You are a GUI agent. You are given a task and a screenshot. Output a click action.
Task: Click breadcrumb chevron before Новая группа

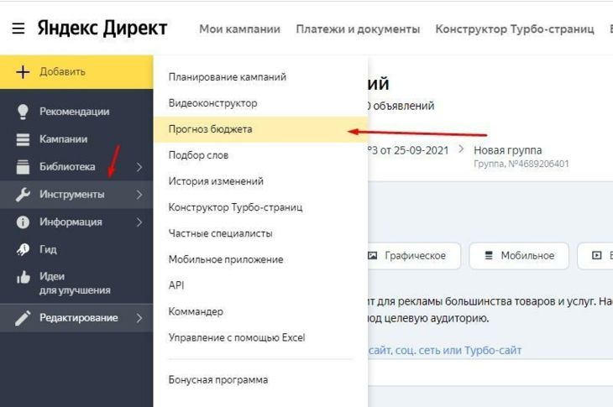click(461, 149)
